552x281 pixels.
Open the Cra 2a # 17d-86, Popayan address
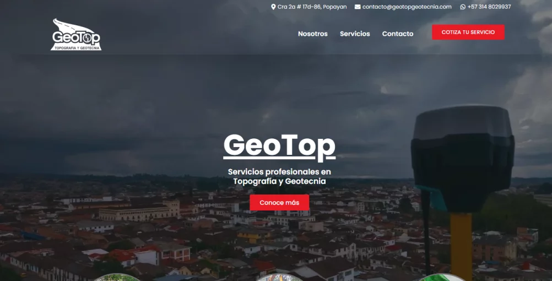coord(312,7)
